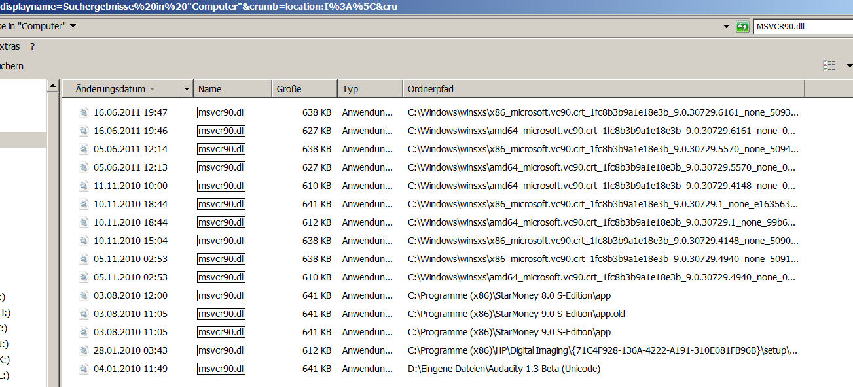
Task: Open the address bar history dropdown arrow
Action: pos(726,27)
